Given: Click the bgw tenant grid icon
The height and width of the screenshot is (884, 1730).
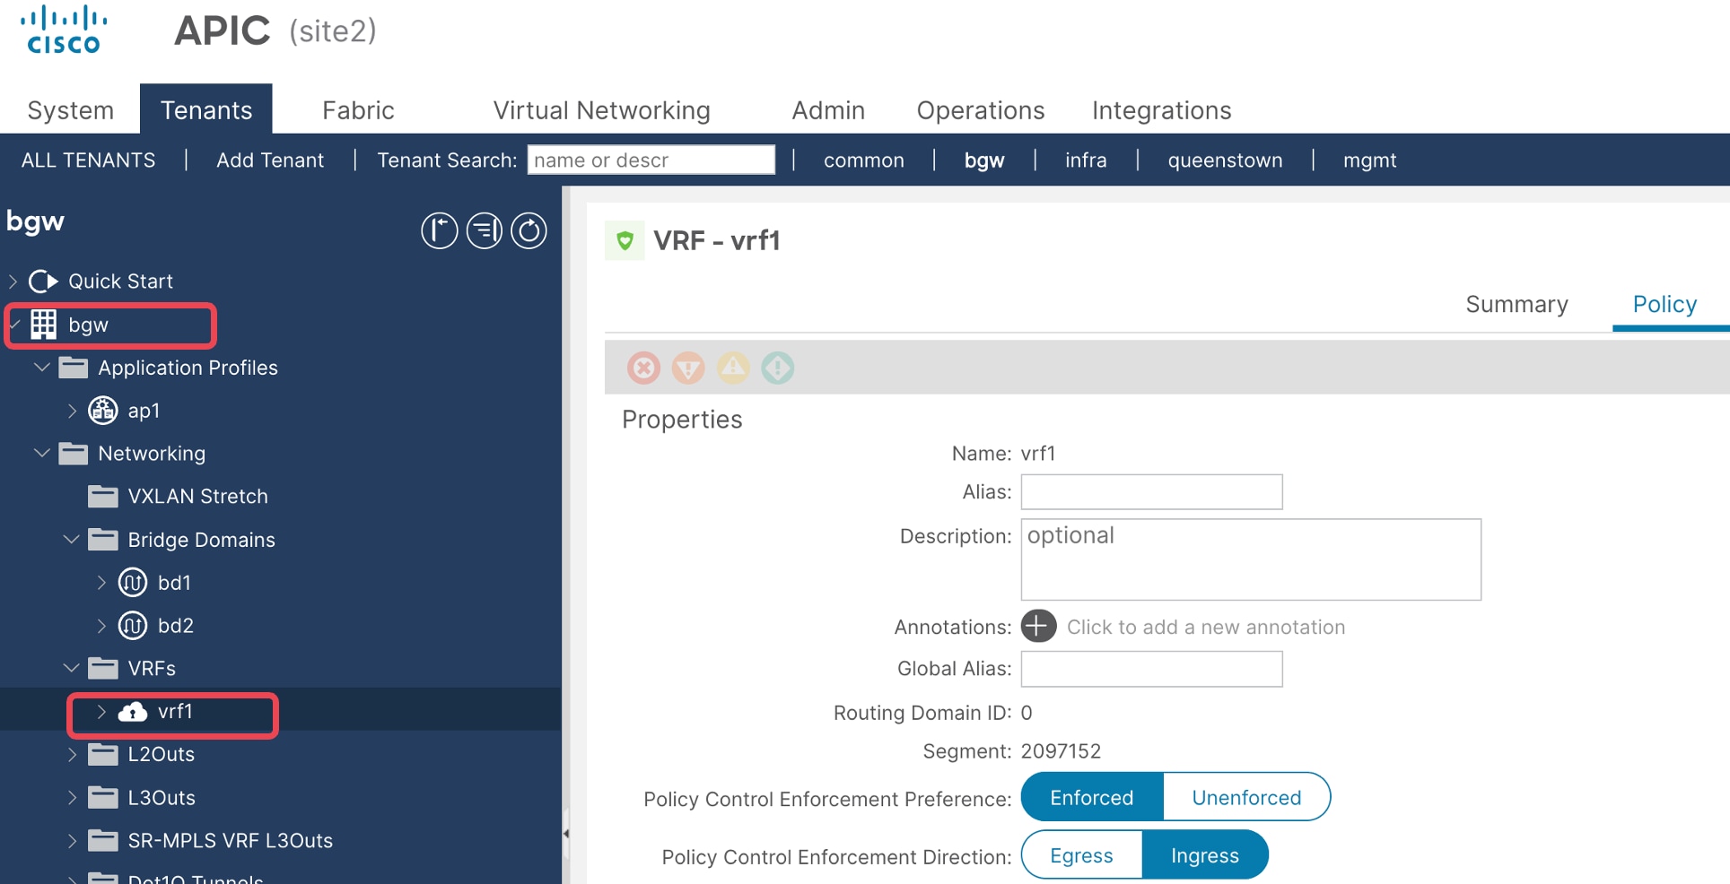Looking at the screenshot, I should click(x=43, y=325).
